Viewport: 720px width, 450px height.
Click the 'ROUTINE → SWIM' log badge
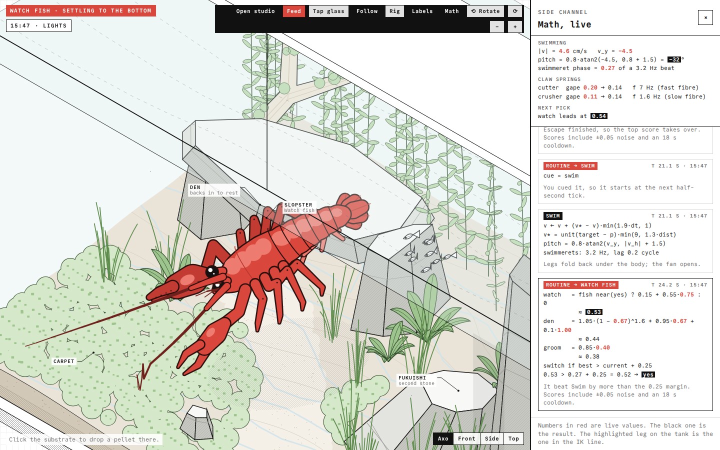[570, 166]
